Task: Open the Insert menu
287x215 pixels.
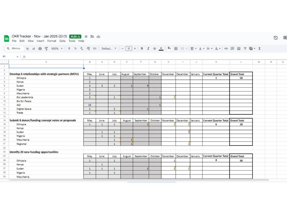Action: pos(40,41)
